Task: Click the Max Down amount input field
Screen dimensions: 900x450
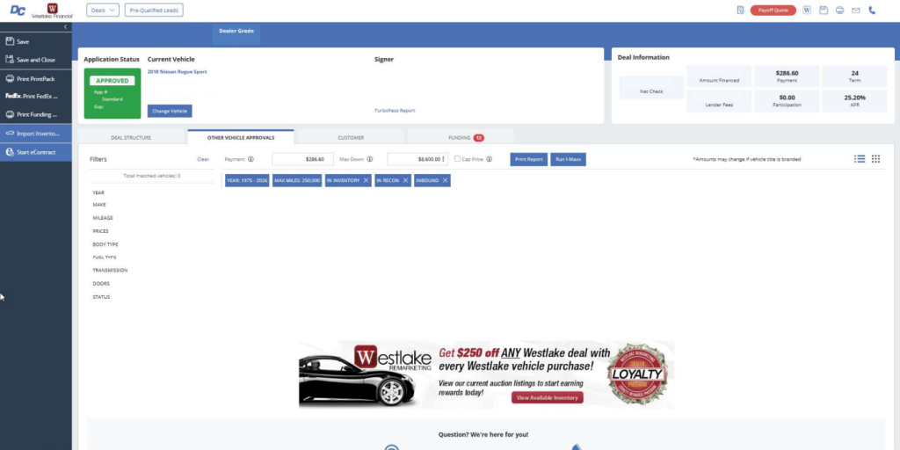Action: tap(417, 159)
